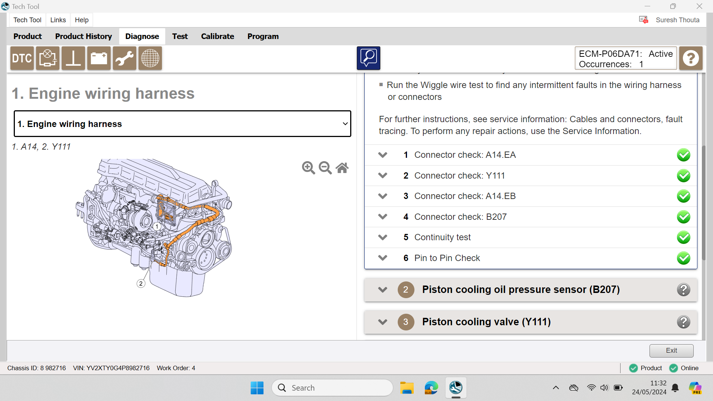
Task: Open help for Piston cooling valve (Y111)
Action: [683, 322]
